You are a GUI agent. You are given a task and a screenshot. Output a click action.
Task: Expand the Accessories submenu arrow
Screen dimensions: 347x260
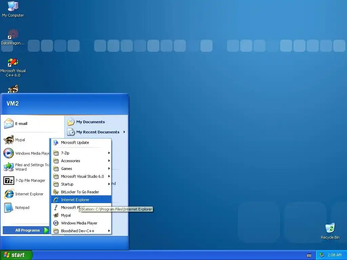click(109, 161)
